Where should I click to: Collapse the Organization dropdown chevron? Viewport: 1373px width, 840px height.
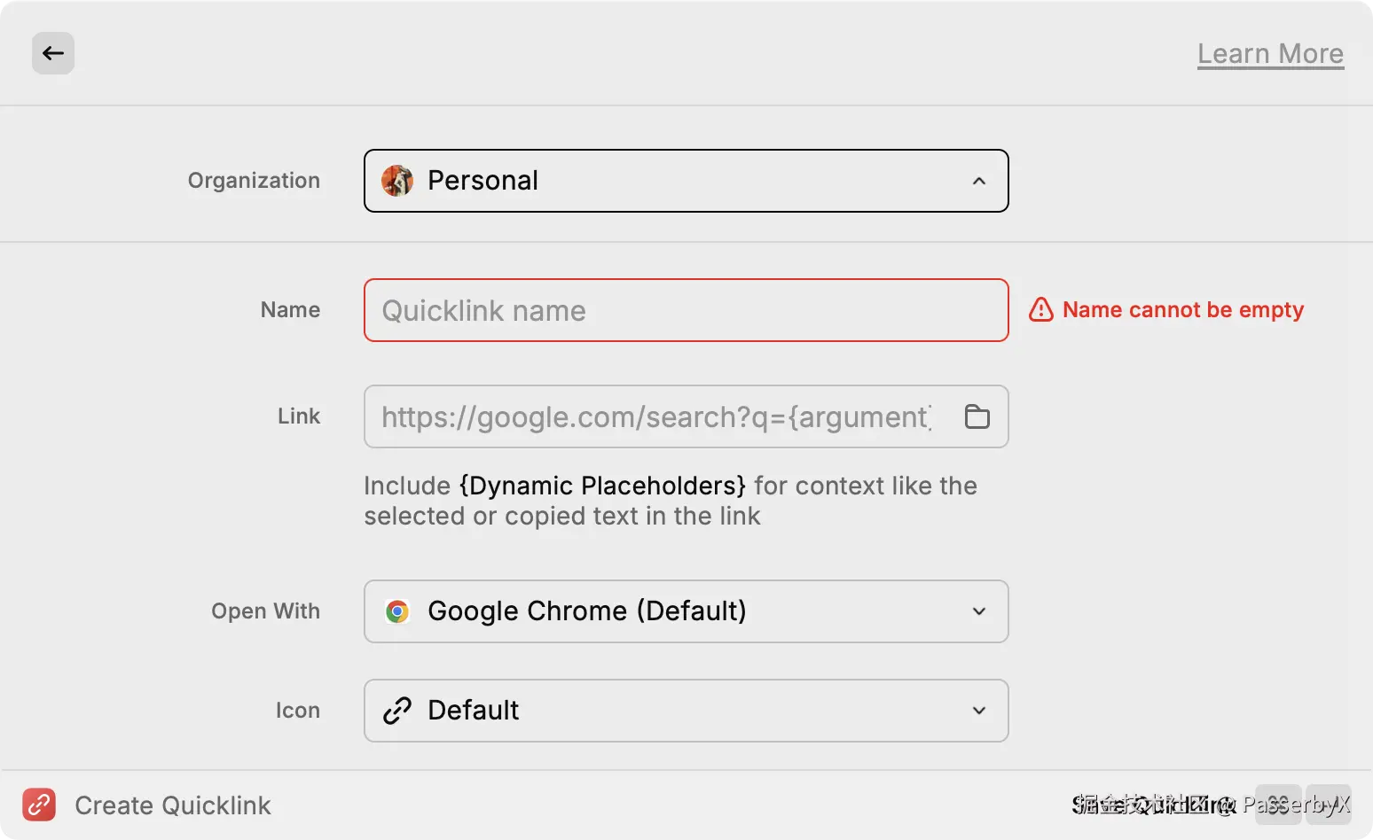tap(979, 181)
